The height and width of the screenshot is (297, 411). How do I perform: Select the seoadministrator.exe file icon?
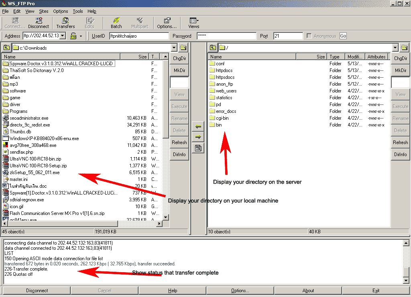point(6,118)
